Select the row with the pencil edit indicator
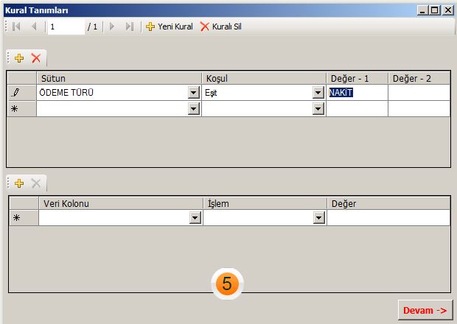Screen dimensions: 457x324 pyautogui.click(x=22, y=93)
